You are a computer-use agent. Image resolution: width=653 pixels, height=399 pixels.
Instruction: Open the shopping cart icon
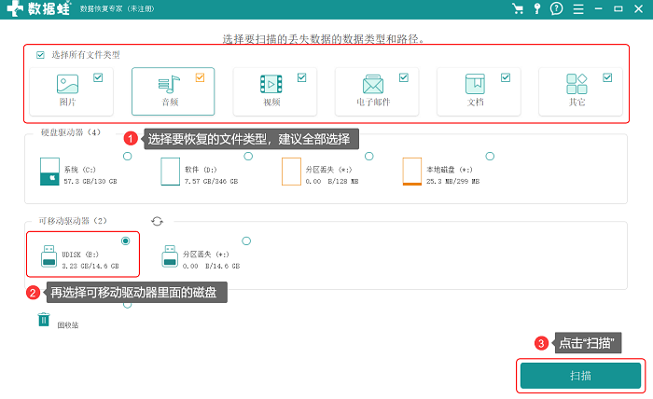518,8
